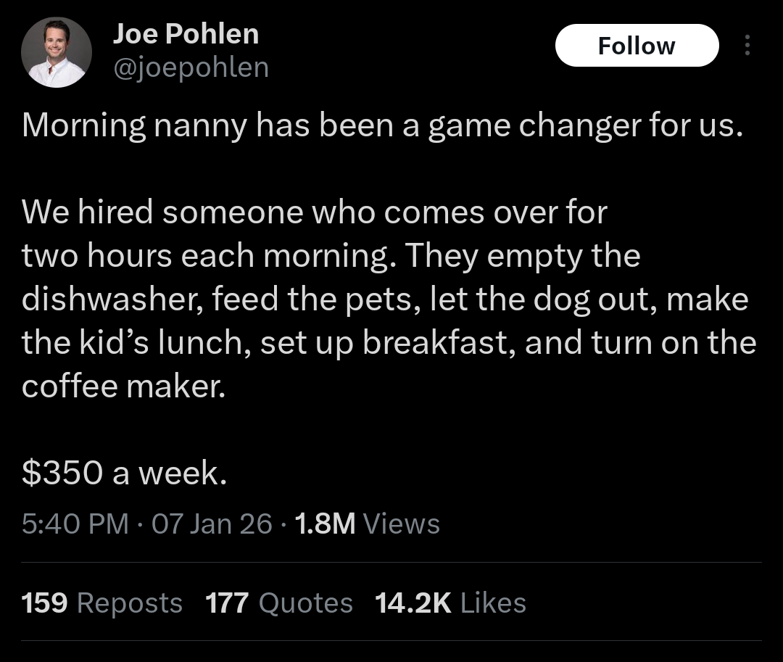Viewport: 783px width, 662px height.
Task: Click the "two hours each morning" line
Action: 331,256
